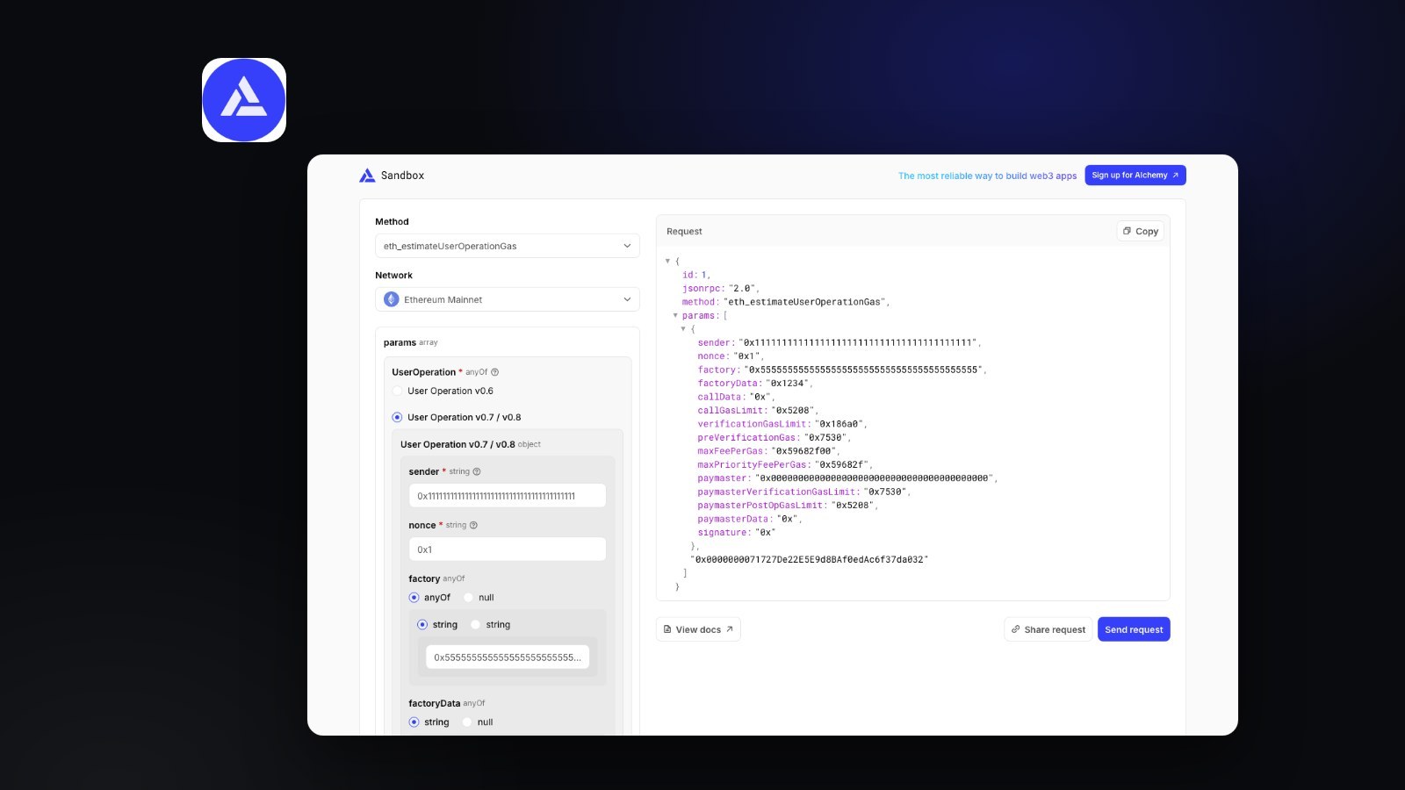
Task: Send the request
Action: [1134, 629]
